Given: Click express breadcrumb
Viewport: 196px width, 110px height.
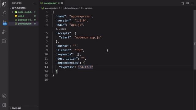Looking at the screenshot, I should (88, 8).
